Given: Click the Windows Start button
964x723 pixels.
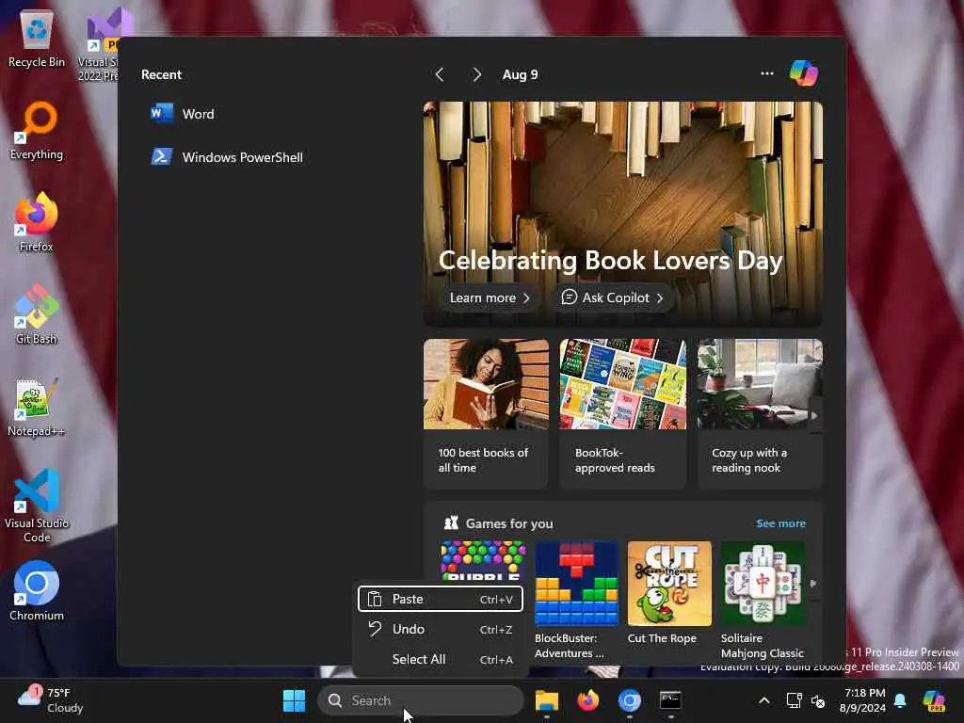Looking at the screenshot, I should point(294,700).
